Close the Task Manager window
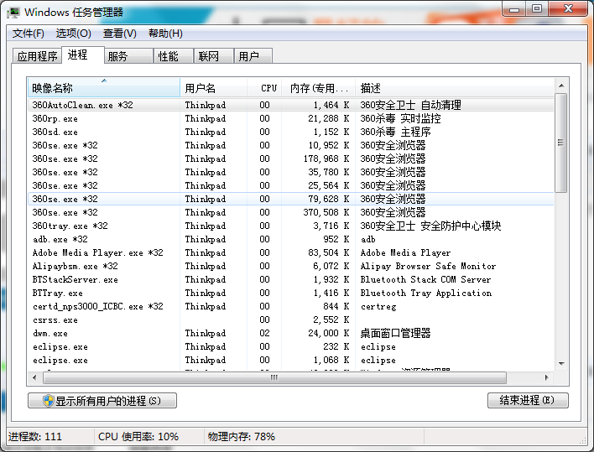 point(568,9)
